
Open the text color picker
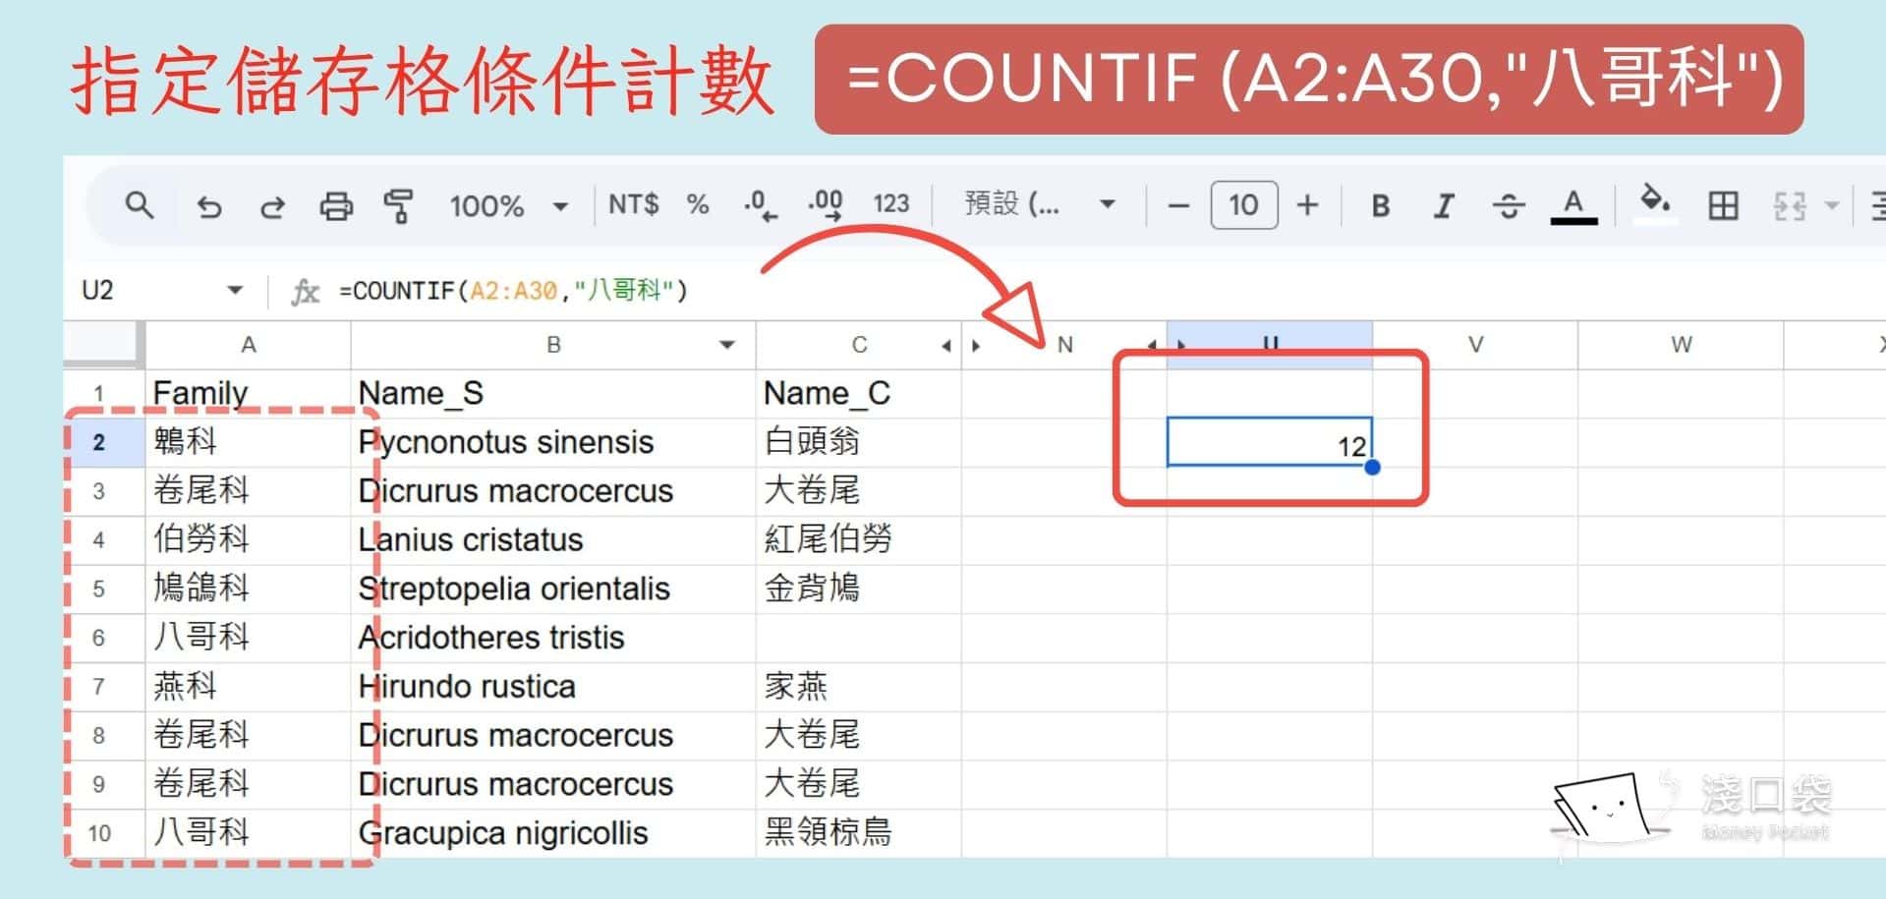click(x=1573, y=205)
